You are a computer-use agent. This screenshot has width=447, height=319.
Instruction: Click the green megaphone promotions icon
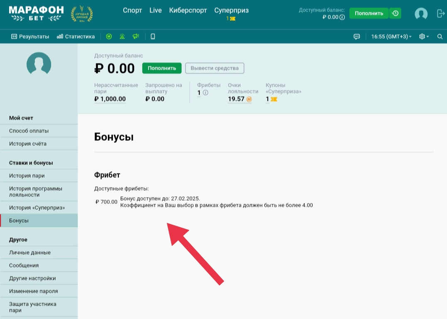(x=135, y=37)
